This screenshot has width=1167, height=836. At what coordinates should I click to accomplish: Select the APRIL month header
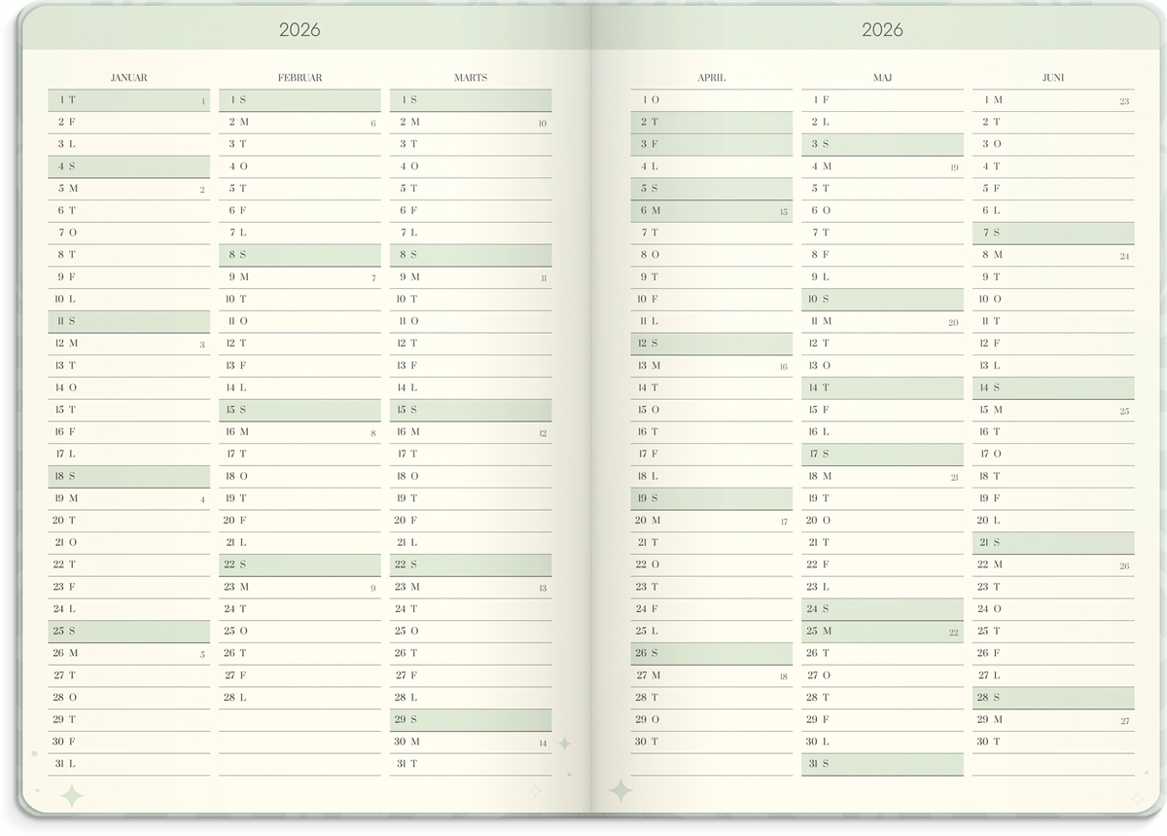pos(711,78)
